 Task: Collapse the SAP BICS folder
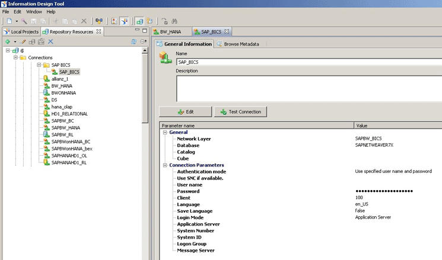tap(39, 65)
